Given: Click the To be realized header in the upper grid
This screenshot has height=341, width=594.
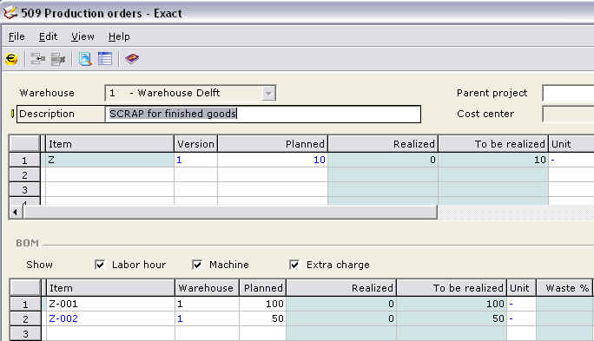Looking at the screenshot, I should pos(493,144).
